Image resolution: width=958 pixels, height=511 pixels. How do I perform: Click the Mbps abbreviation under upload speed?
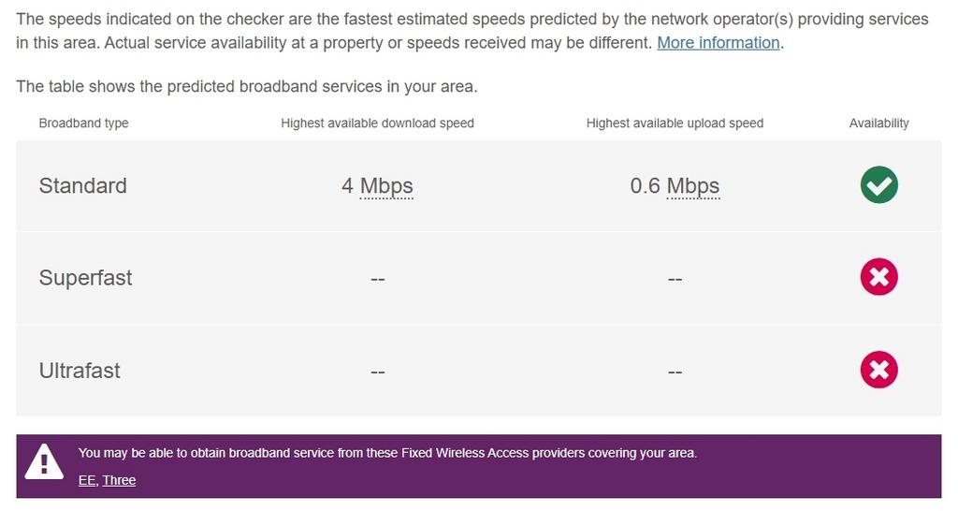693,186
